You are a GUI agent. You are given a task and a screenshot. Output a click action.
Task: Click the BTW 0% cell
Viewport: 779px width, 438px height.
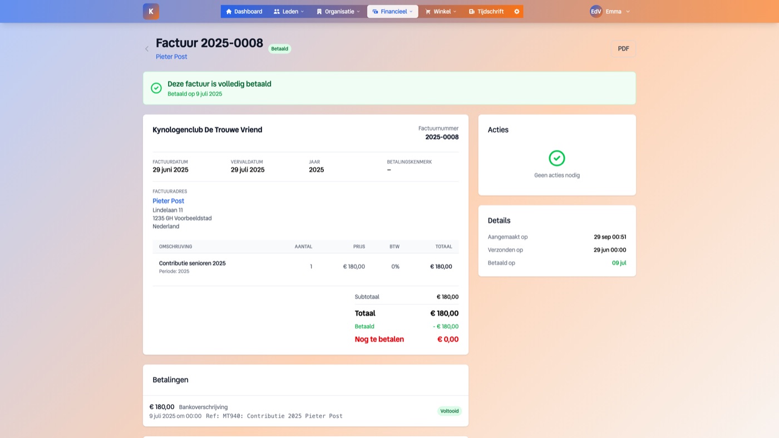395,267
